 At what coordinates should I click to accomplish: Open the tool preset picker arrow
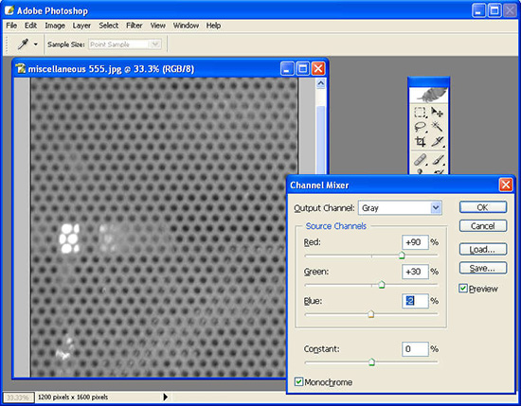pyautogui.click(x=36, y=44)
